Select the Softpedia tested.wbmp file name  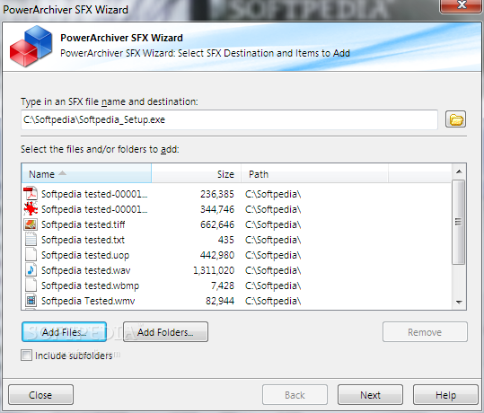90,286
